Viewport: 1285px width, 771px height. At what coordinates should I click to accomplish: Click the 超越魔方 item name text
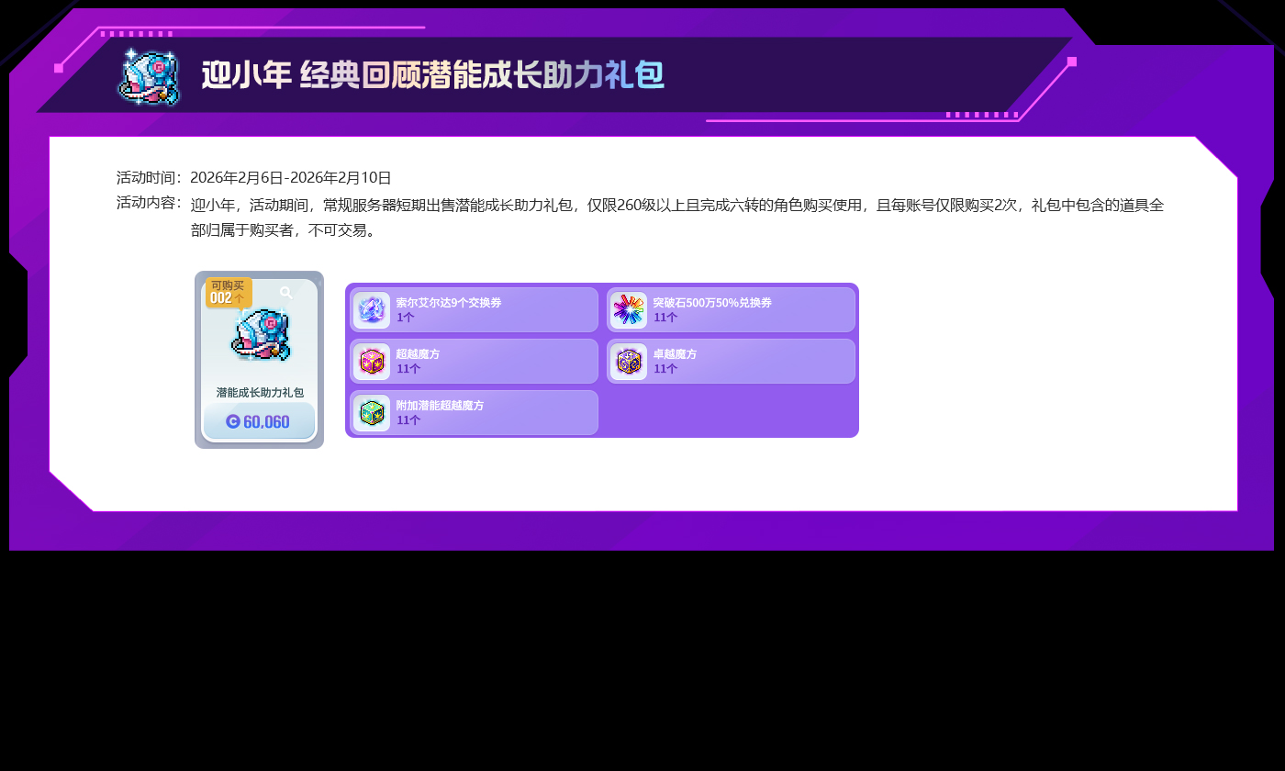pos(418,354)
